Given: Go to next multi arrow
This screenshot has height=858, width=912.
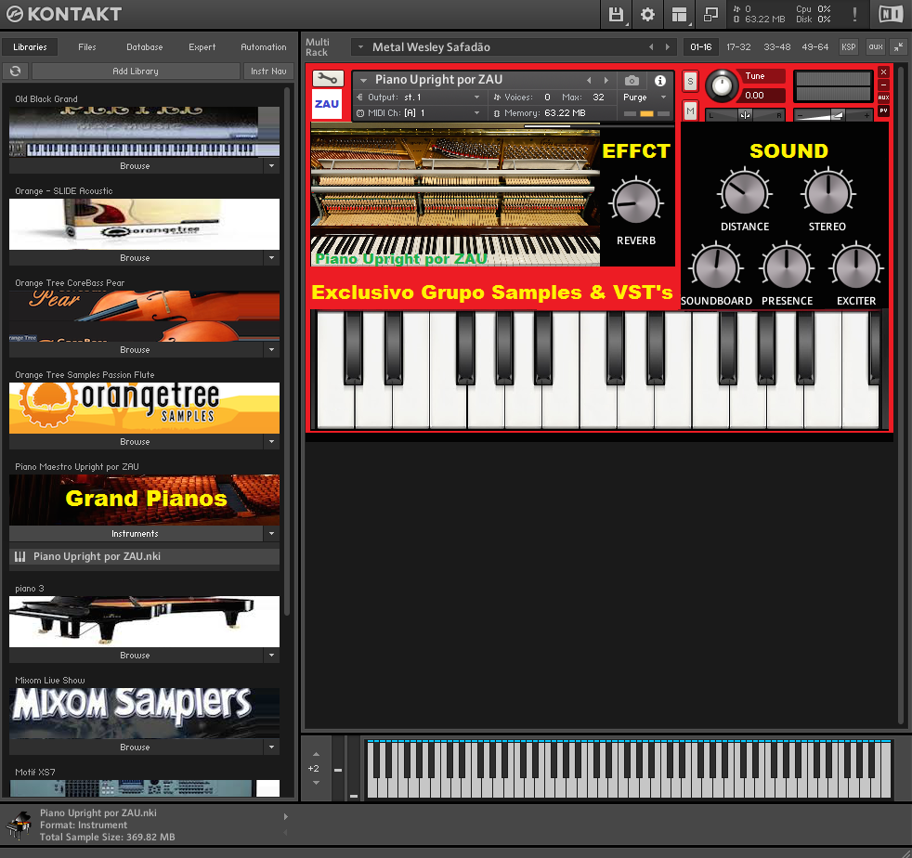Looking at the screenshot, I should 667,47.
